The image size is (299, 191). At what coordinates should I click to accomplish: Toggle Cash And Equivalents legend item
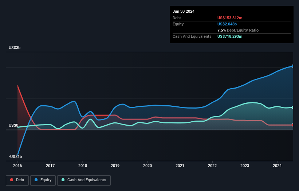click(84, 180)
